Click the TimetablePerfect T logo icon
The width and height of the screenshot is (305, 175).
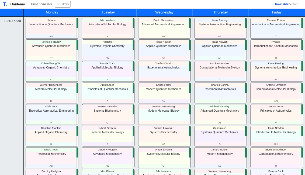[5, 4]
